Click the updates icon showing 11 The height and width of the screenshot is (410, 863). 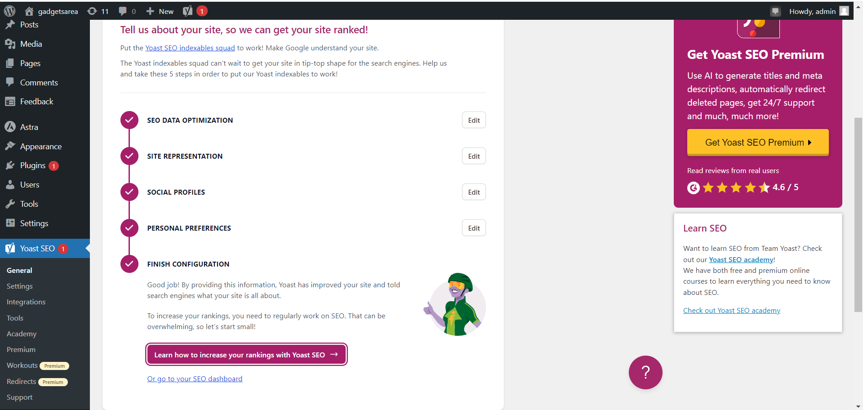pyautogui.click(x=92, y=11)
